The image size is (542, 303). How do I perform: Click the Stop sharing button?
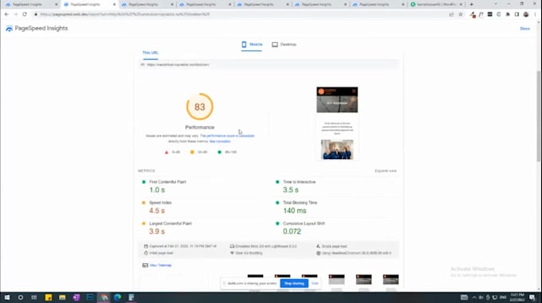(294, 283)
